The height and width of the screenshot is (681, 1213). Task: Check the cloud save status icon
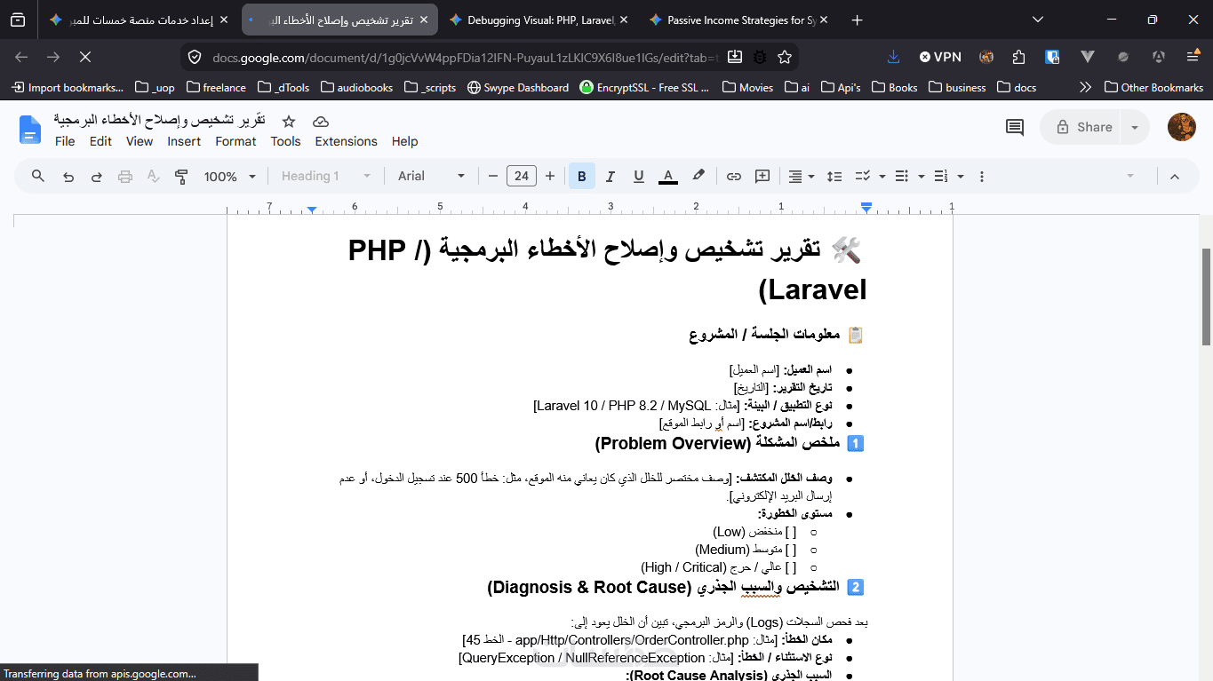[x=321, y=121]
